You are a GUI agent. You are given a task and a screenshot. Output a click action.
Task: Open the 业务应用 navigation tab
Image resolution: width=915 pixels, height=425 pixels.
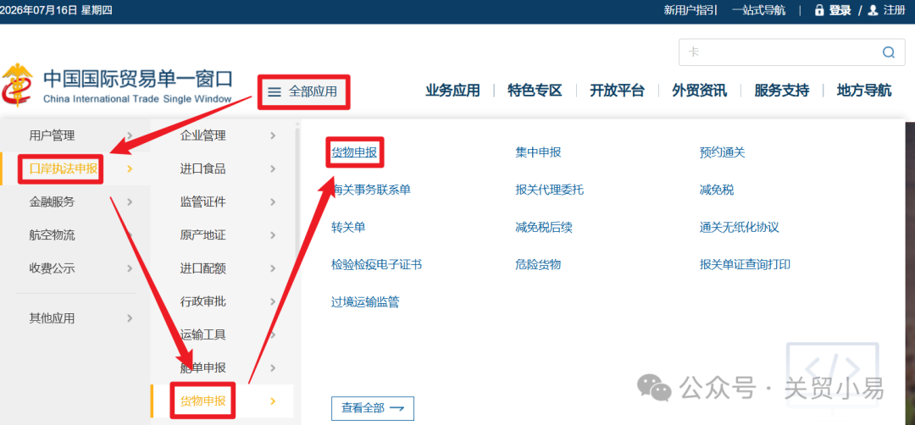tap(452, 91)
